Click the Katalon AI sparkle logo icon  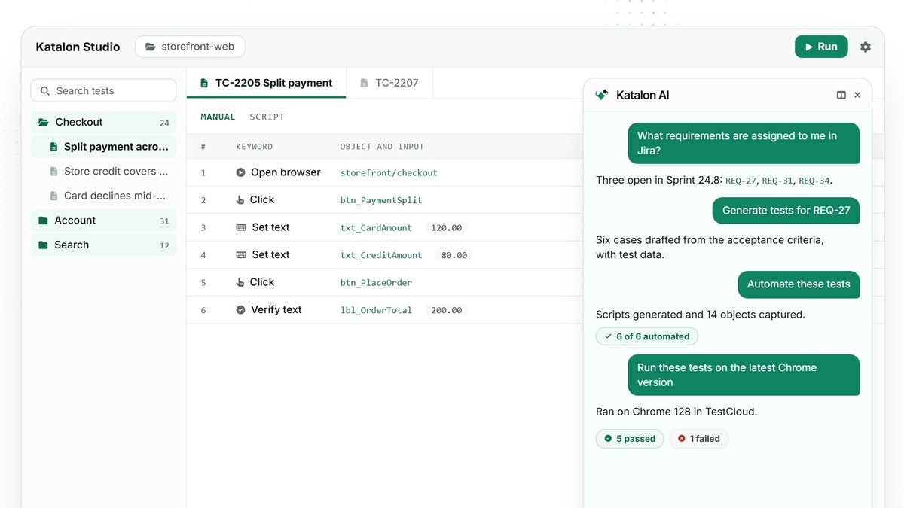tap(601, 95)
